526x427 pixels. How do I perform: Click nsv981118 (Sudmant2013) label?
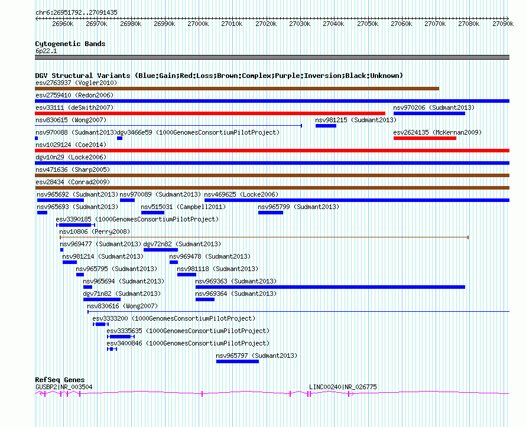click(217, 269)
